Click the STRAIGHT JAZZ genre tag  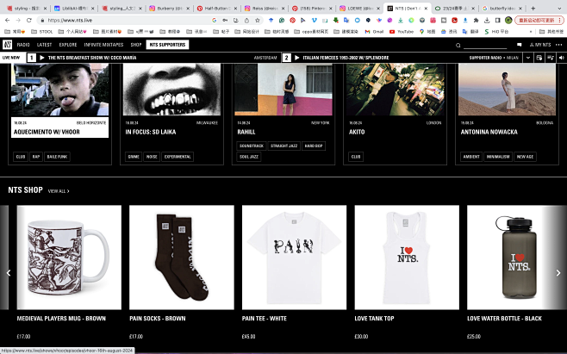(283, 146)
